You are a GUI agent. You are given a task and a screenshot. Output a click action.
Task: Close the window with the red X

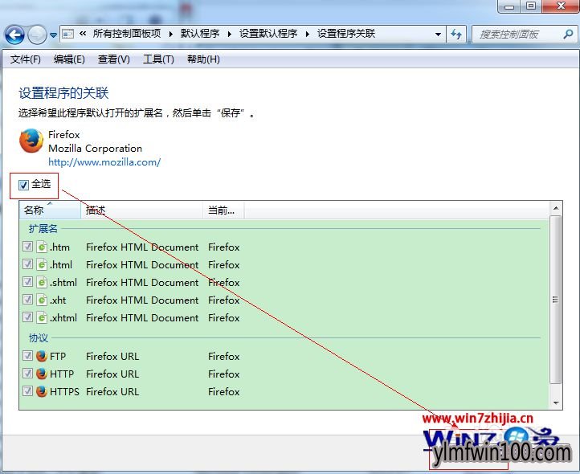click(561, 6)
